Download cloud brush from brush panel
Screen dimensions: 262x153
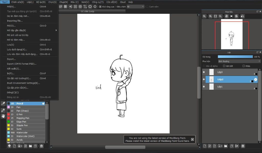pos(9,146)
